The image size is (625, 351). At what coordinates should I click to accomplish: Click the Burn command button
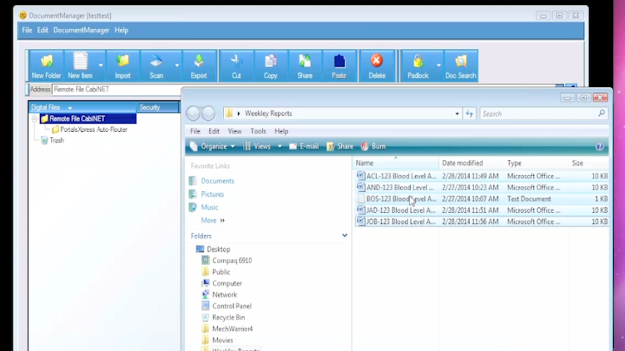pos(374,147)
